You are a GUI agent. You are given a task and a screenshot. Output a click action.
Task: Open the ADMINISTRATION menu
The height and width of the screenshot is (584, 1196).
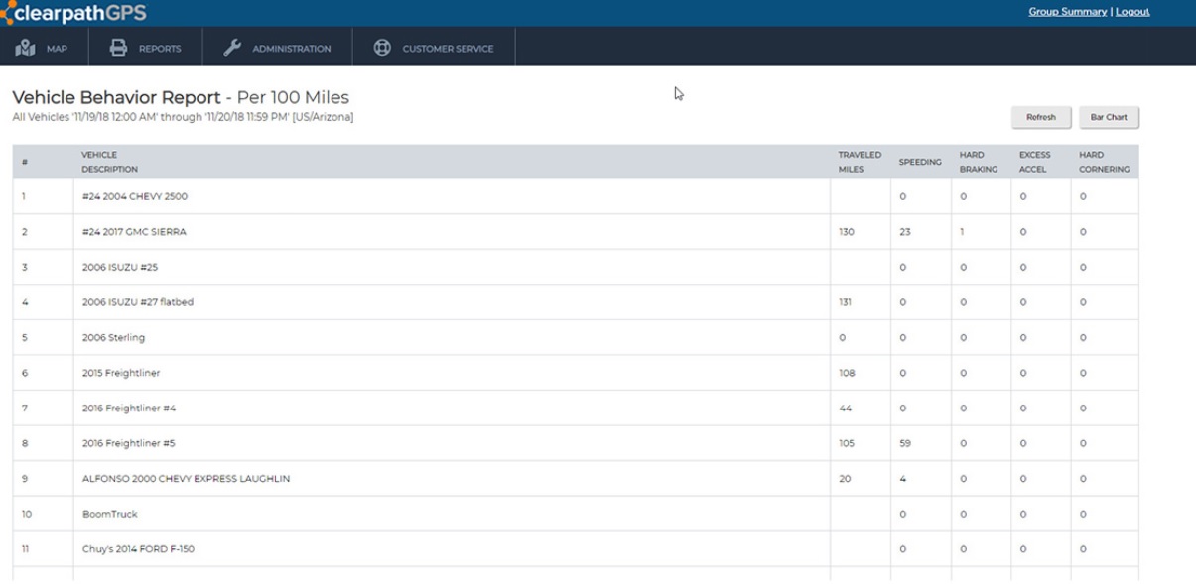[277, 48]
